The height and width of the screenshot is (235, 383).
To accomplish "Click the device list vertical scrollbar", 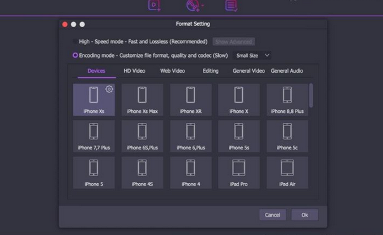I will 311,96.
